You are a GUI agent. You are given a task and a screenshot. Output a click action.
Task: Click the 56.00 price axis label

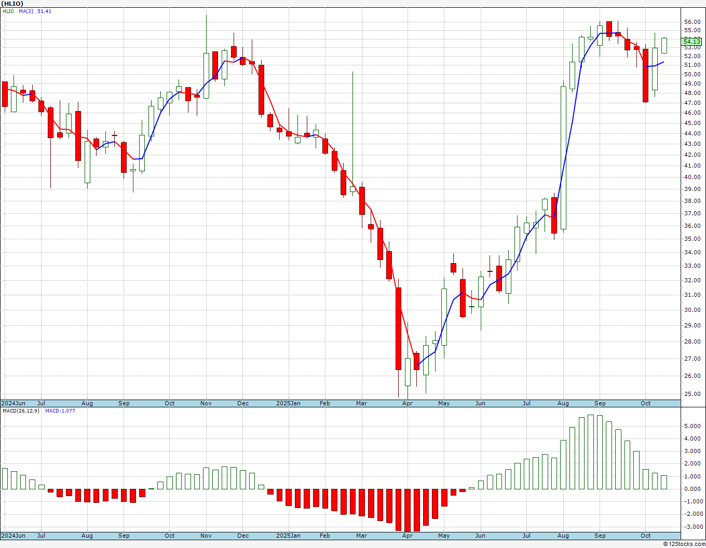tap(692, 22)
